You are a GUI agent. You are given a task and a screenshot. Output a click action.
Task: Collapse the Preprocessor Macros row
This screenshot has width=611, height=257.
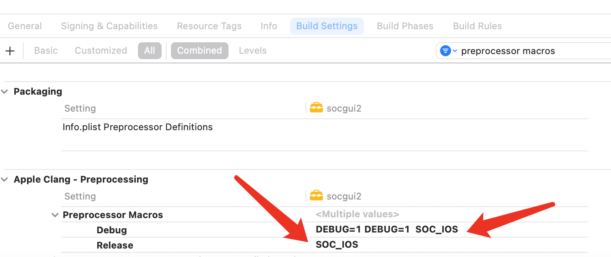tap(55, 215)
